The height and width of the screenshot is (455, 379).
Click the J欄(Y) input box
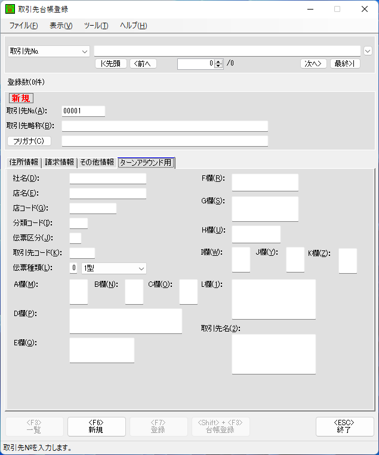point(295,260)
